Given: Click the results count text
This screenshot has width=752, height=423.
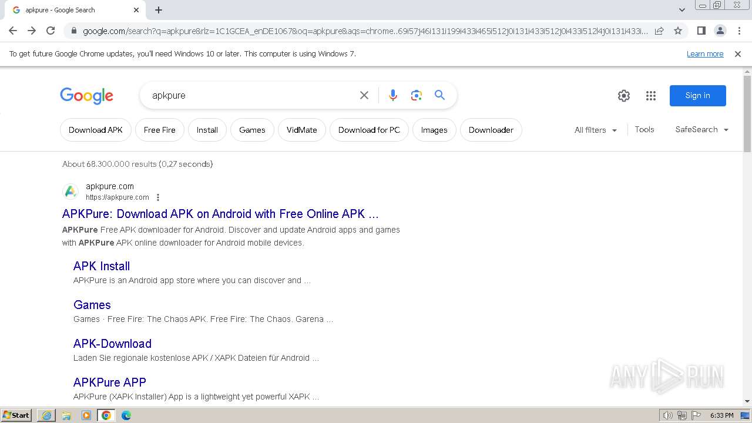Looking at the screenshot, I should [x=137, y=164].
